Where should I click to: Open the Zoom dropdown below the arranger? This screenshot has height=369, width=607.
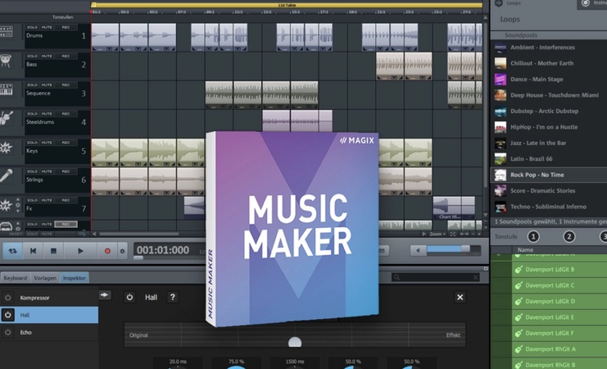click(x=437, y=235)
